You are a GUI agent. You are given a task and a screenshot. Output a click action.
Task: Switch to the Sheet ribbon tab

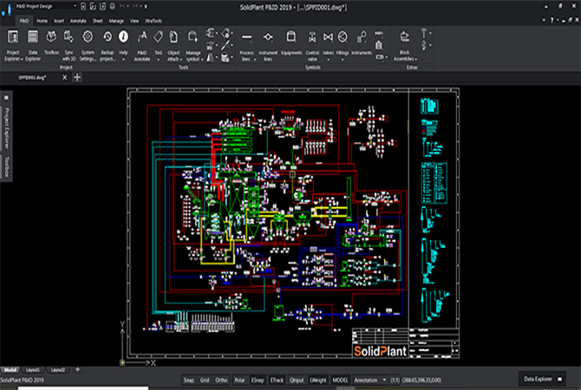98,21
